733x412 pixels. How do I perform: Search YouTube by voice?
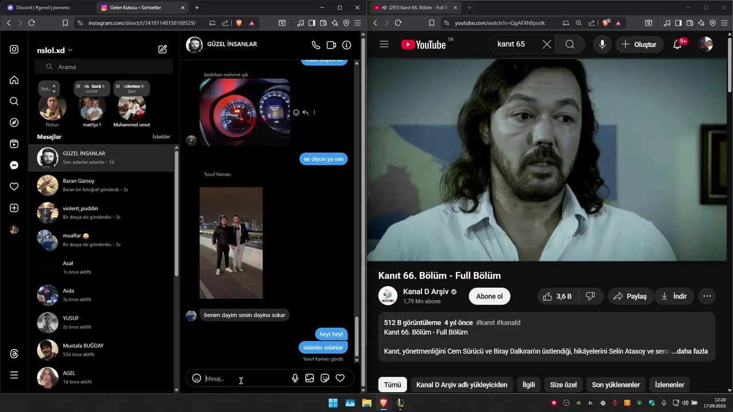click(602, 44)
